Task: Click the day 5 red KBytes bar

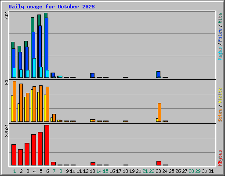Action: [40, 149]
